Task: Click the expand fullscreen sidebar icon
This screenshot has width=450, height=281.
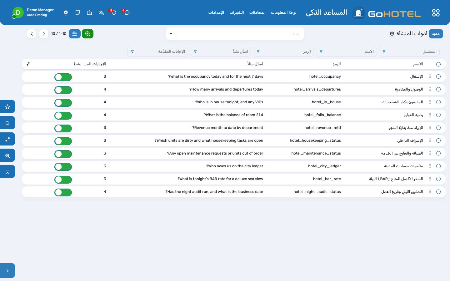Action: tap(7, 139)
